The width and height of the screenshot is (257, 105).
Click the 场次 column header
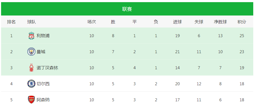point(92,22)
